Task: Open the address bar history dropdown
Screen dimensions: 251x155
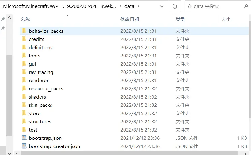Action: [162, 6]
